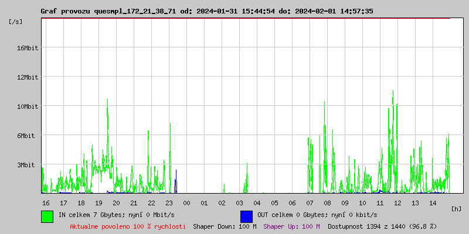Select the 23 hour marker on x-axis
The height and width of the screenshot is (234, 469).
click(x=169, y=203)
